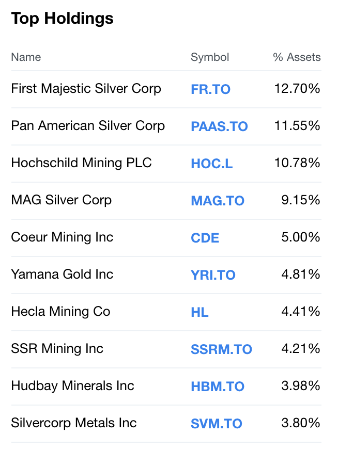Open the PAAS.TO ticker link

coord(219,126)
